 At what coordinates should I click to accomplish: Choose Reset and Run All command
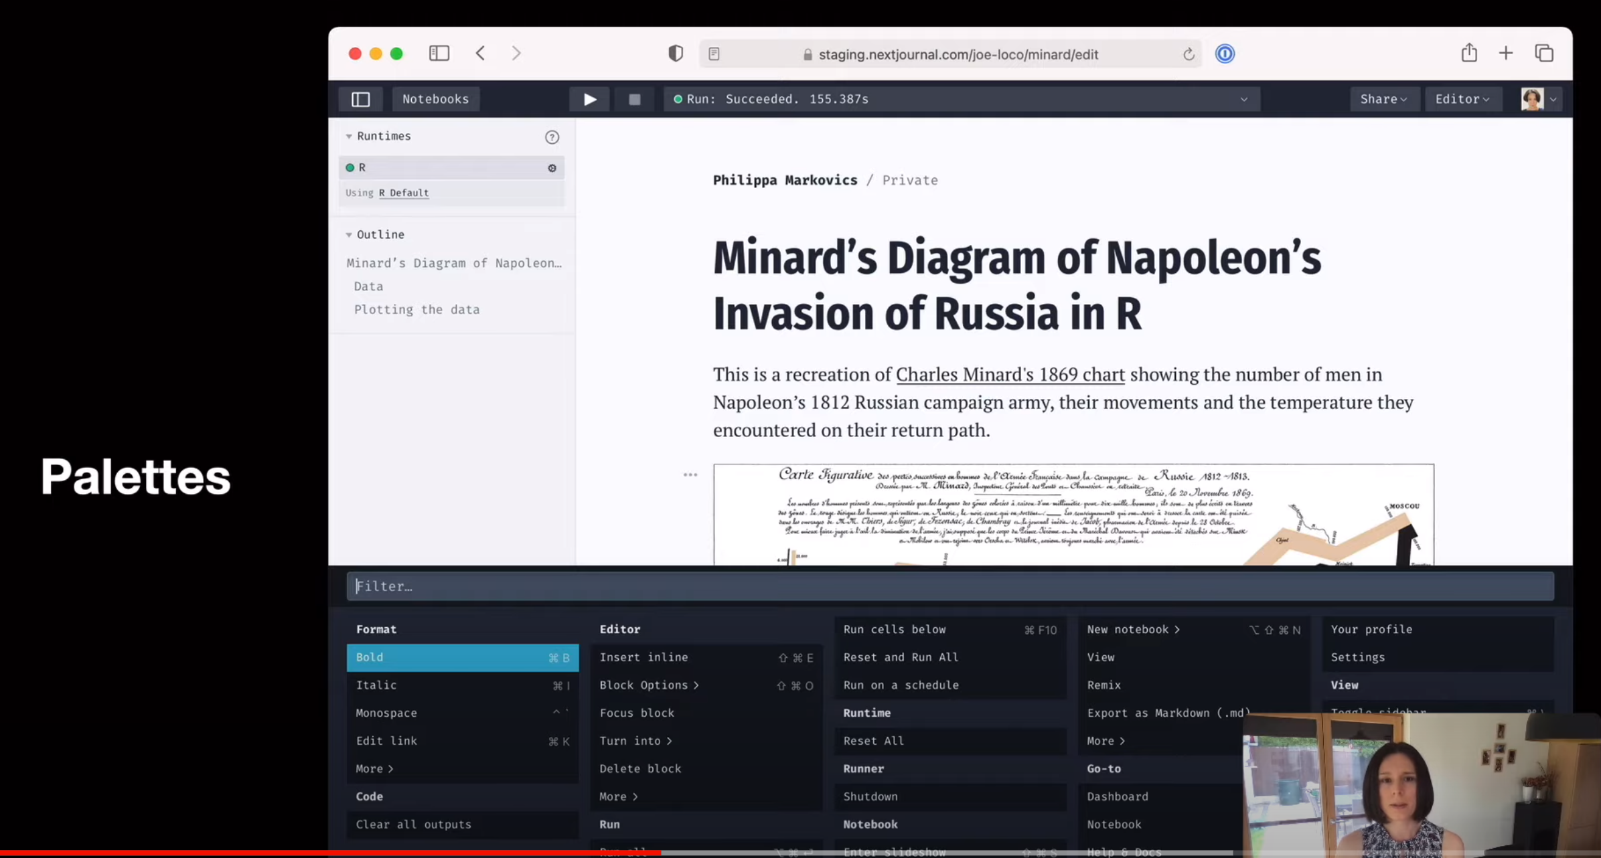(901, 657)
